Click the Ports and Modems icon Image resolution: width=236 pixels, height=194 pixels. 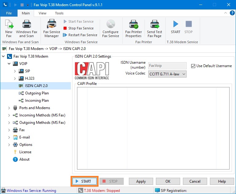[15, 108]
